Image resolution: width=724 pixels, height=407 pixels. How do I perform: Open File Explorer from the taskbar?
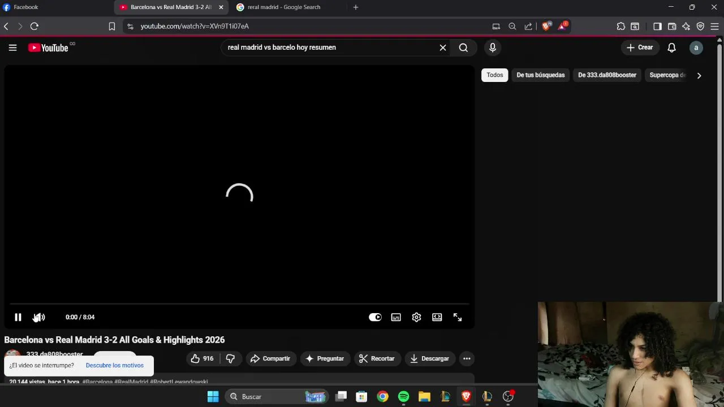tap(424, 397)
